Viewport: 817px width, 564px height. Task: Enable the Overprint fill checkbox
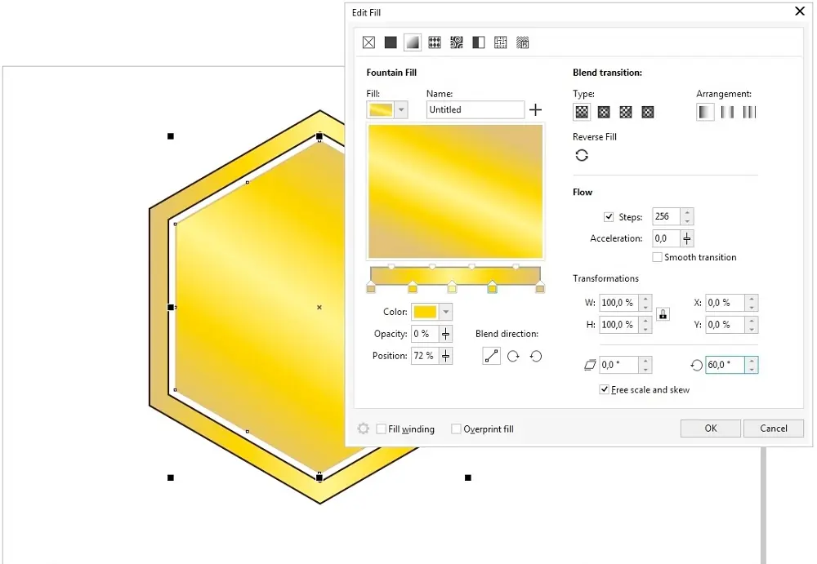point(456,429)
